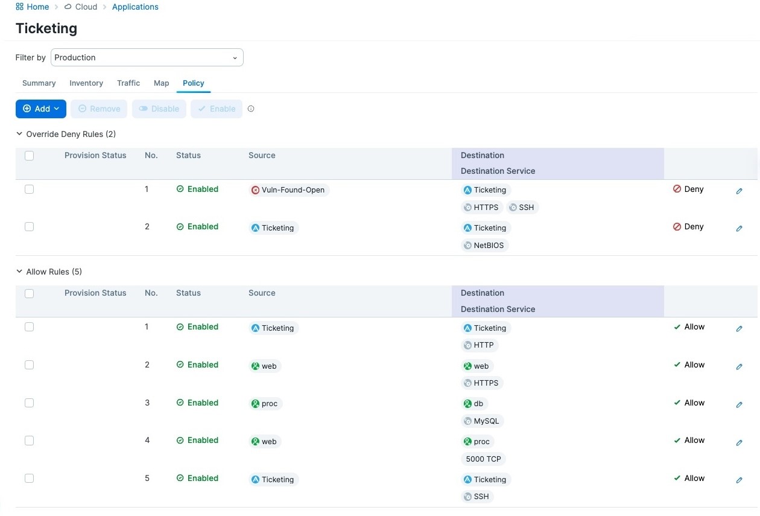Check Allow rule 1 checkbox
This screenshot has height=516, width=760.
tap(29, 327)
